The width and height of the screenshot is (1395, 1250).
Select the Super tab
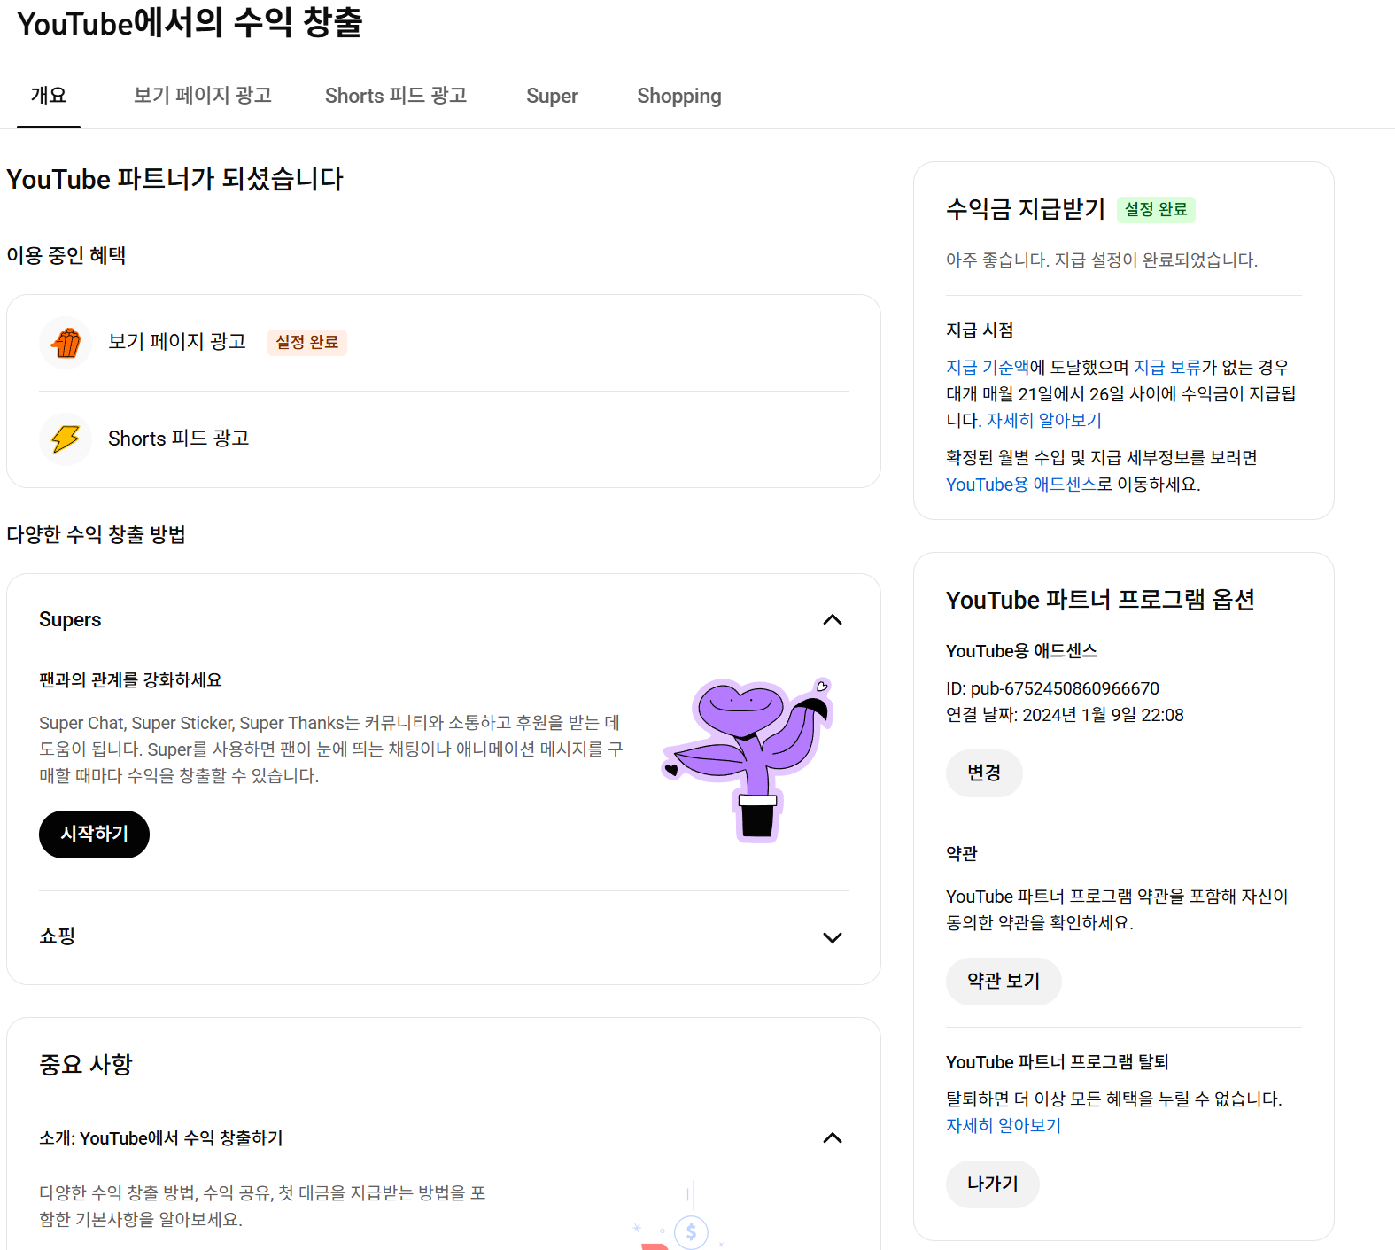pos(552,96)
